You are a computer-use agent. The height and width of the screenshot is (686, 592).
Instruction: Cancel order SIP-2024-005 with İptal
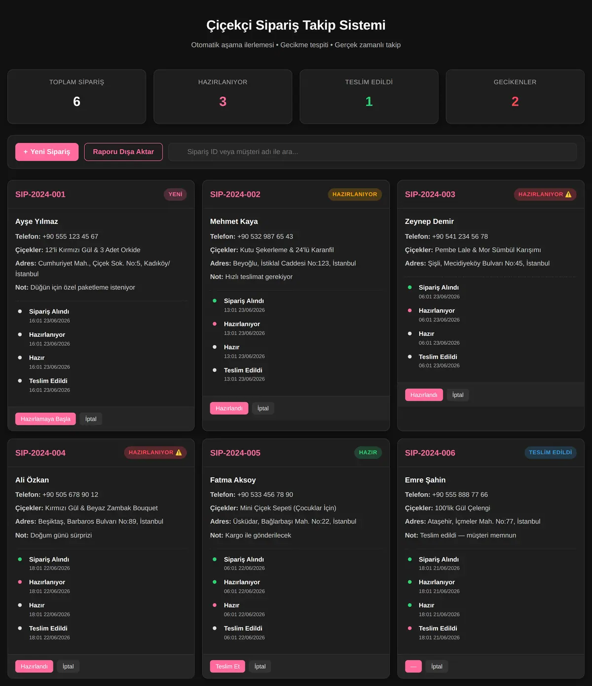click(260, 666)
